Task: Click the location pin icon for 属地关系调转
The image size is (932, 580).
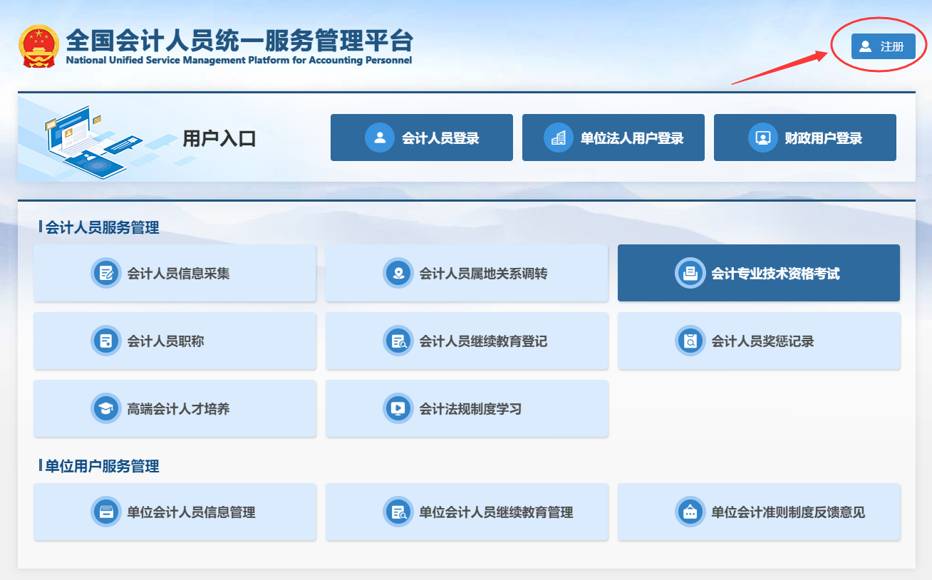Action: 398,273
